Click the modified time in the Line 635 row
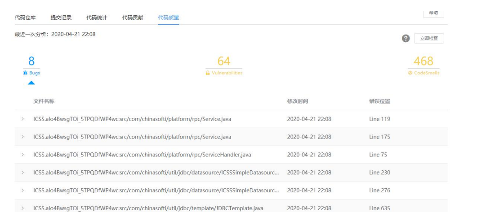The height and width of the screenshot is (221, 477). coord(309,208)
